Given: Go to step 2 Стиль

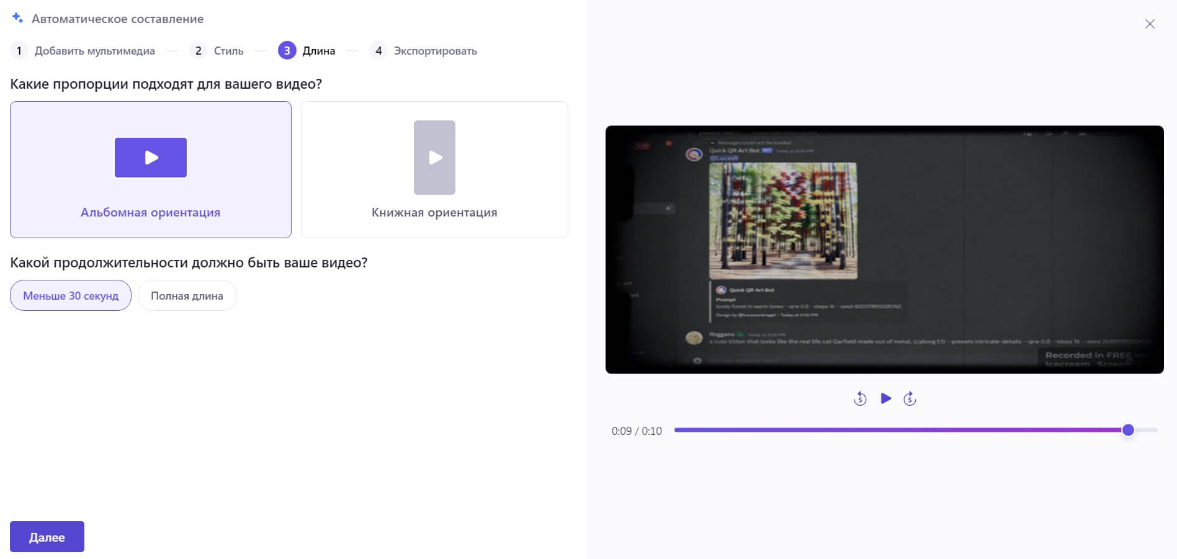Looking at the screenshot, I should [217, 51].
